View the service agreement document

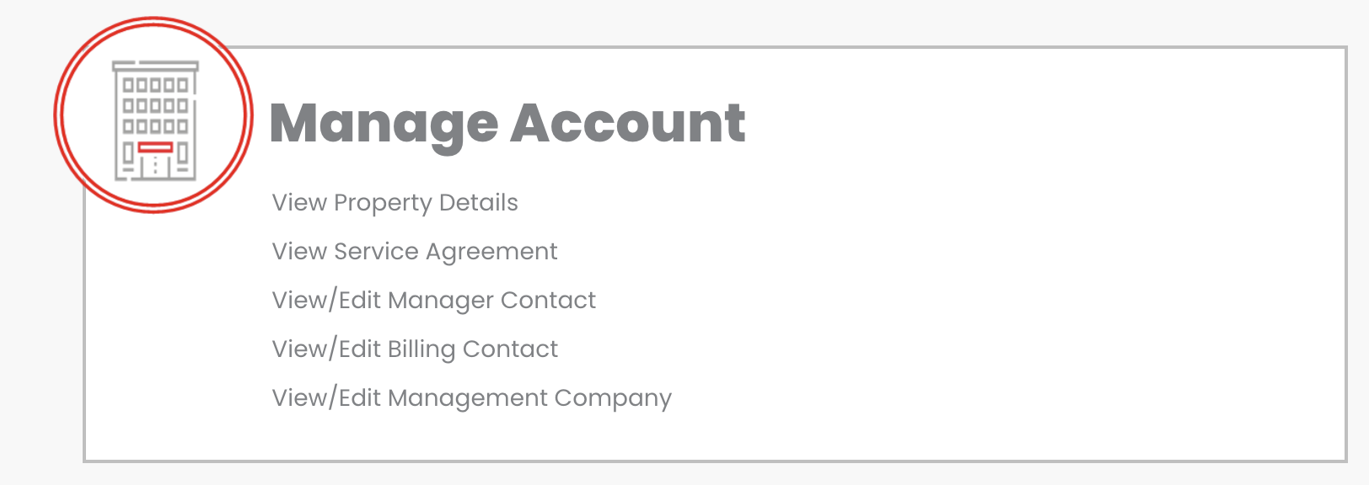(x=414, y=252)
